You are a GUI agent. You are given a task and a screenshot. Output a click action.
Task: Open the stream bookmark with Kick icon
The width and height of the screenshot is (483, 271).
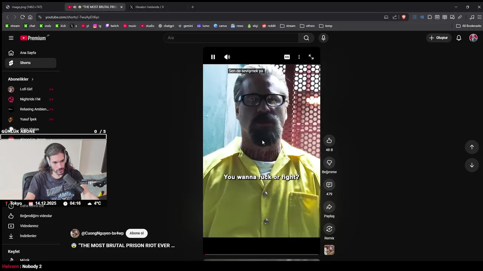coord(12,26)
